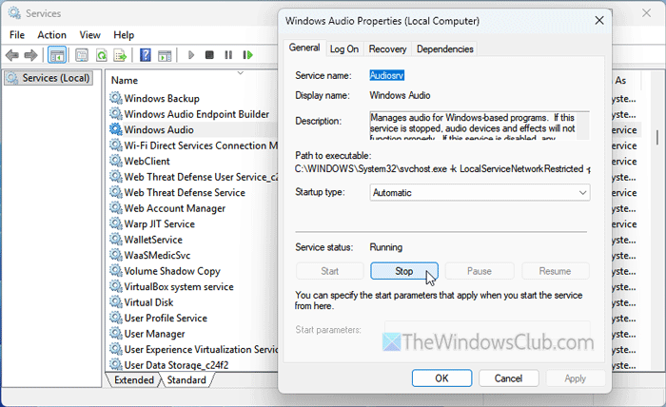The image size is (666, 407).
Task: Switch to the Extended view tab
Action: click(134, 379)
